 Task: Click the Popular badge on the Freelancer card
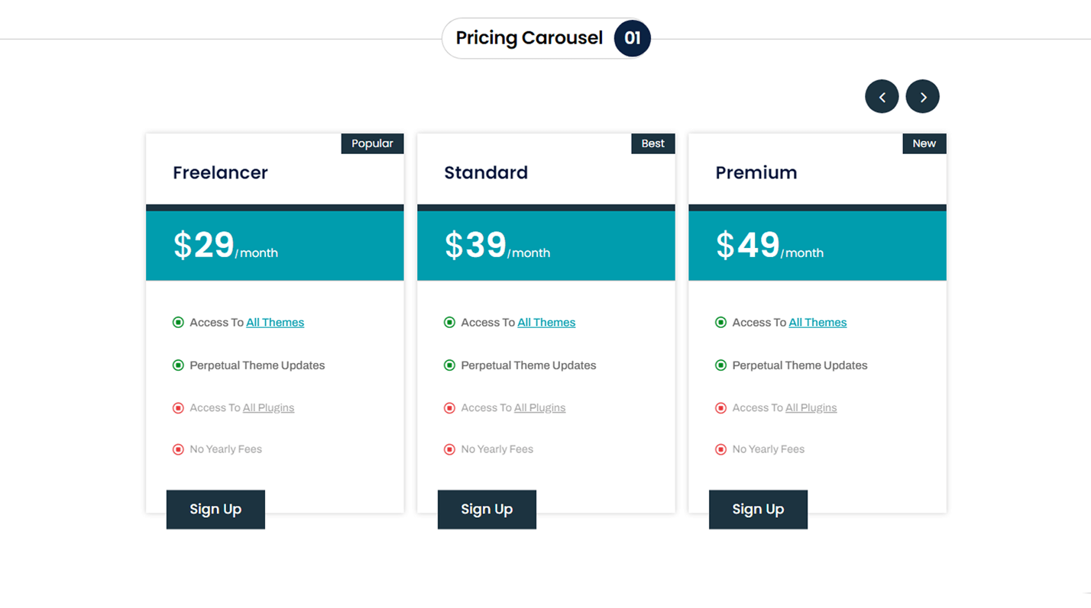coord(372,143)
